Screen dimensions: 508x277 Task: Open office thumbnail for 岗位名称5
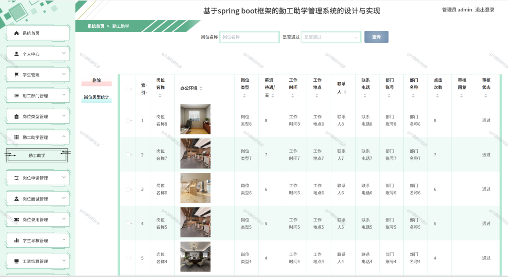coord(195,222)
